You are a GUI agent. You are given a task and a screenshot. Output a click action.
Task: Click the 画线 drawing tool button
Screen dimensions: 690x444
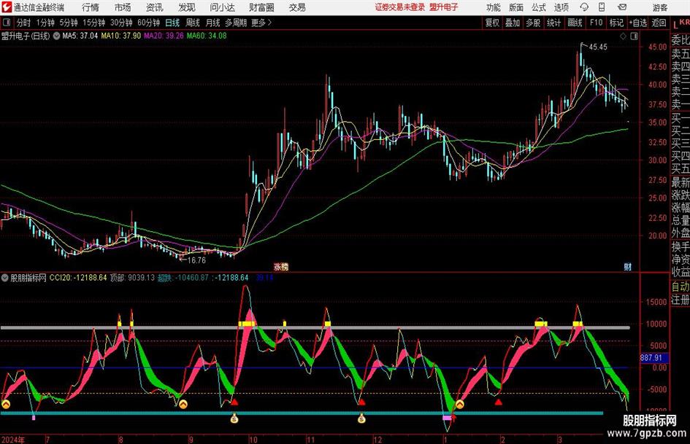pos(575,23)
